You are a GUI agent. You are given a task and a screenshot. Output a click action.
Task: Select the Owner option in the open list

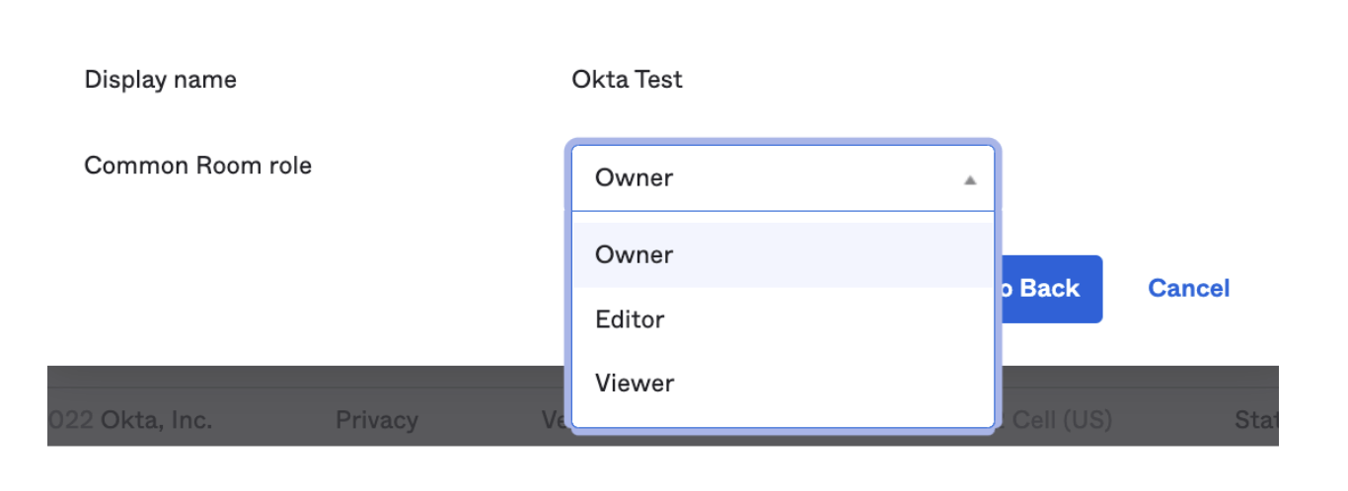[x=634, y=254]
